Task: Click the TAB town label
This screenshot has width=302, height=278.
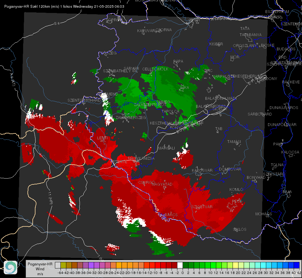Action: click(219, 128)
